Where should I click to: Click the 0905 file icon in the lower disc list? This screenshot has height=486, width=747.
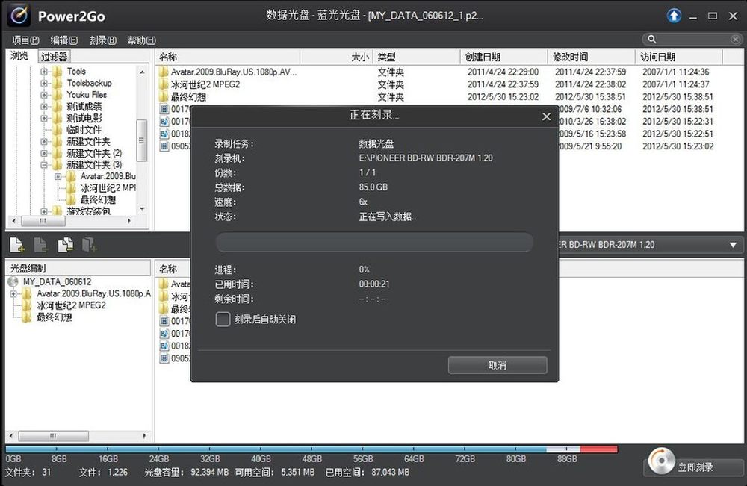coord(164,358)
